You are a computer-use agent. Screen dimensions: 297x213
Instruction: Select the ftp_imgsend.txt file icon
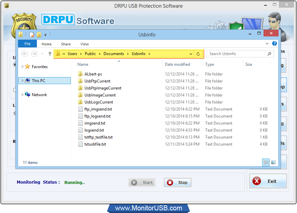[80, 109]
